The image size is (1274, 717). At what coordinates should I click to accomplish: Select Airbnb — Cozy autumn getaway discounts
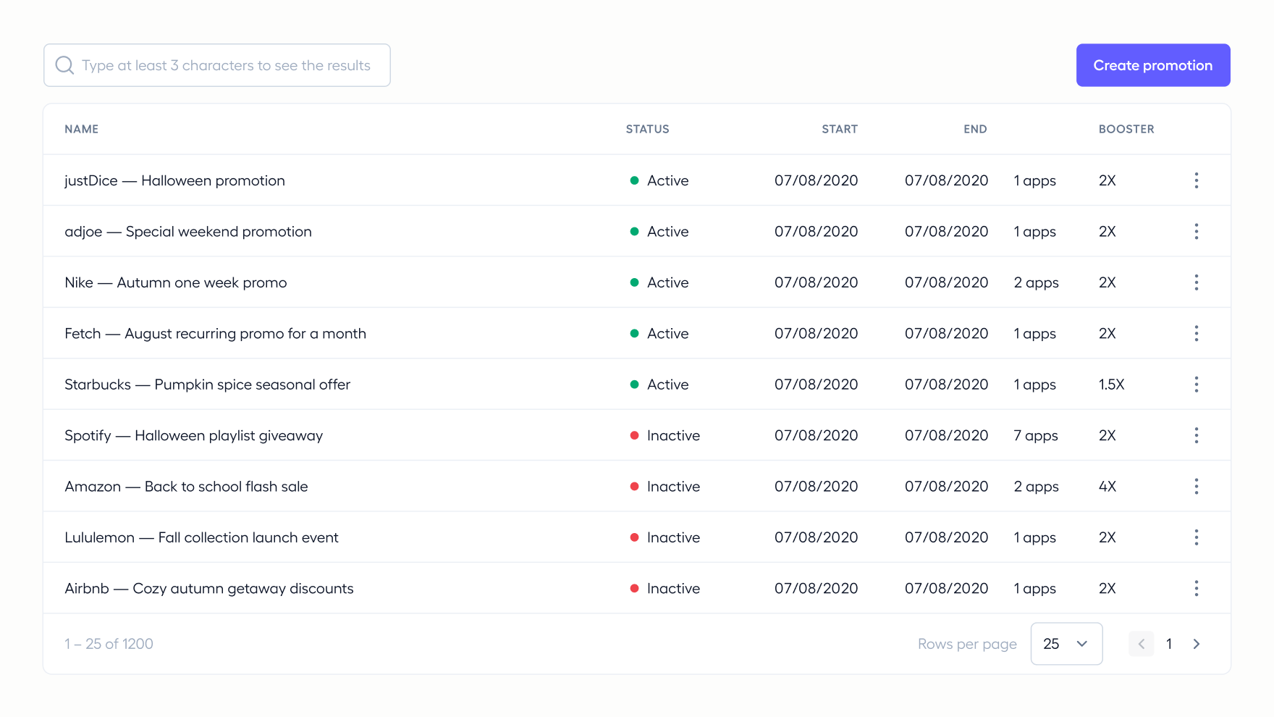pyautogui.click(x=209, y=589)
